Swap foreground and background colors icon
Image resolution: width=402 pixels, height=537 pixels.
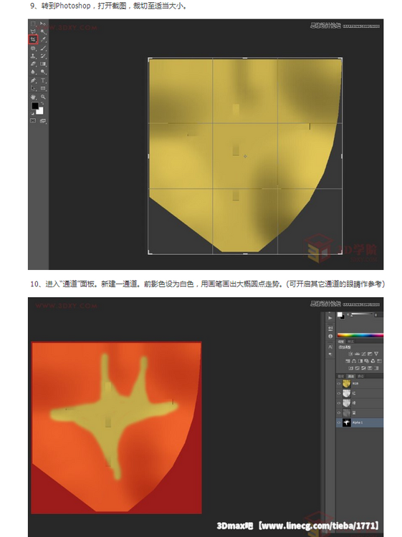42,103
